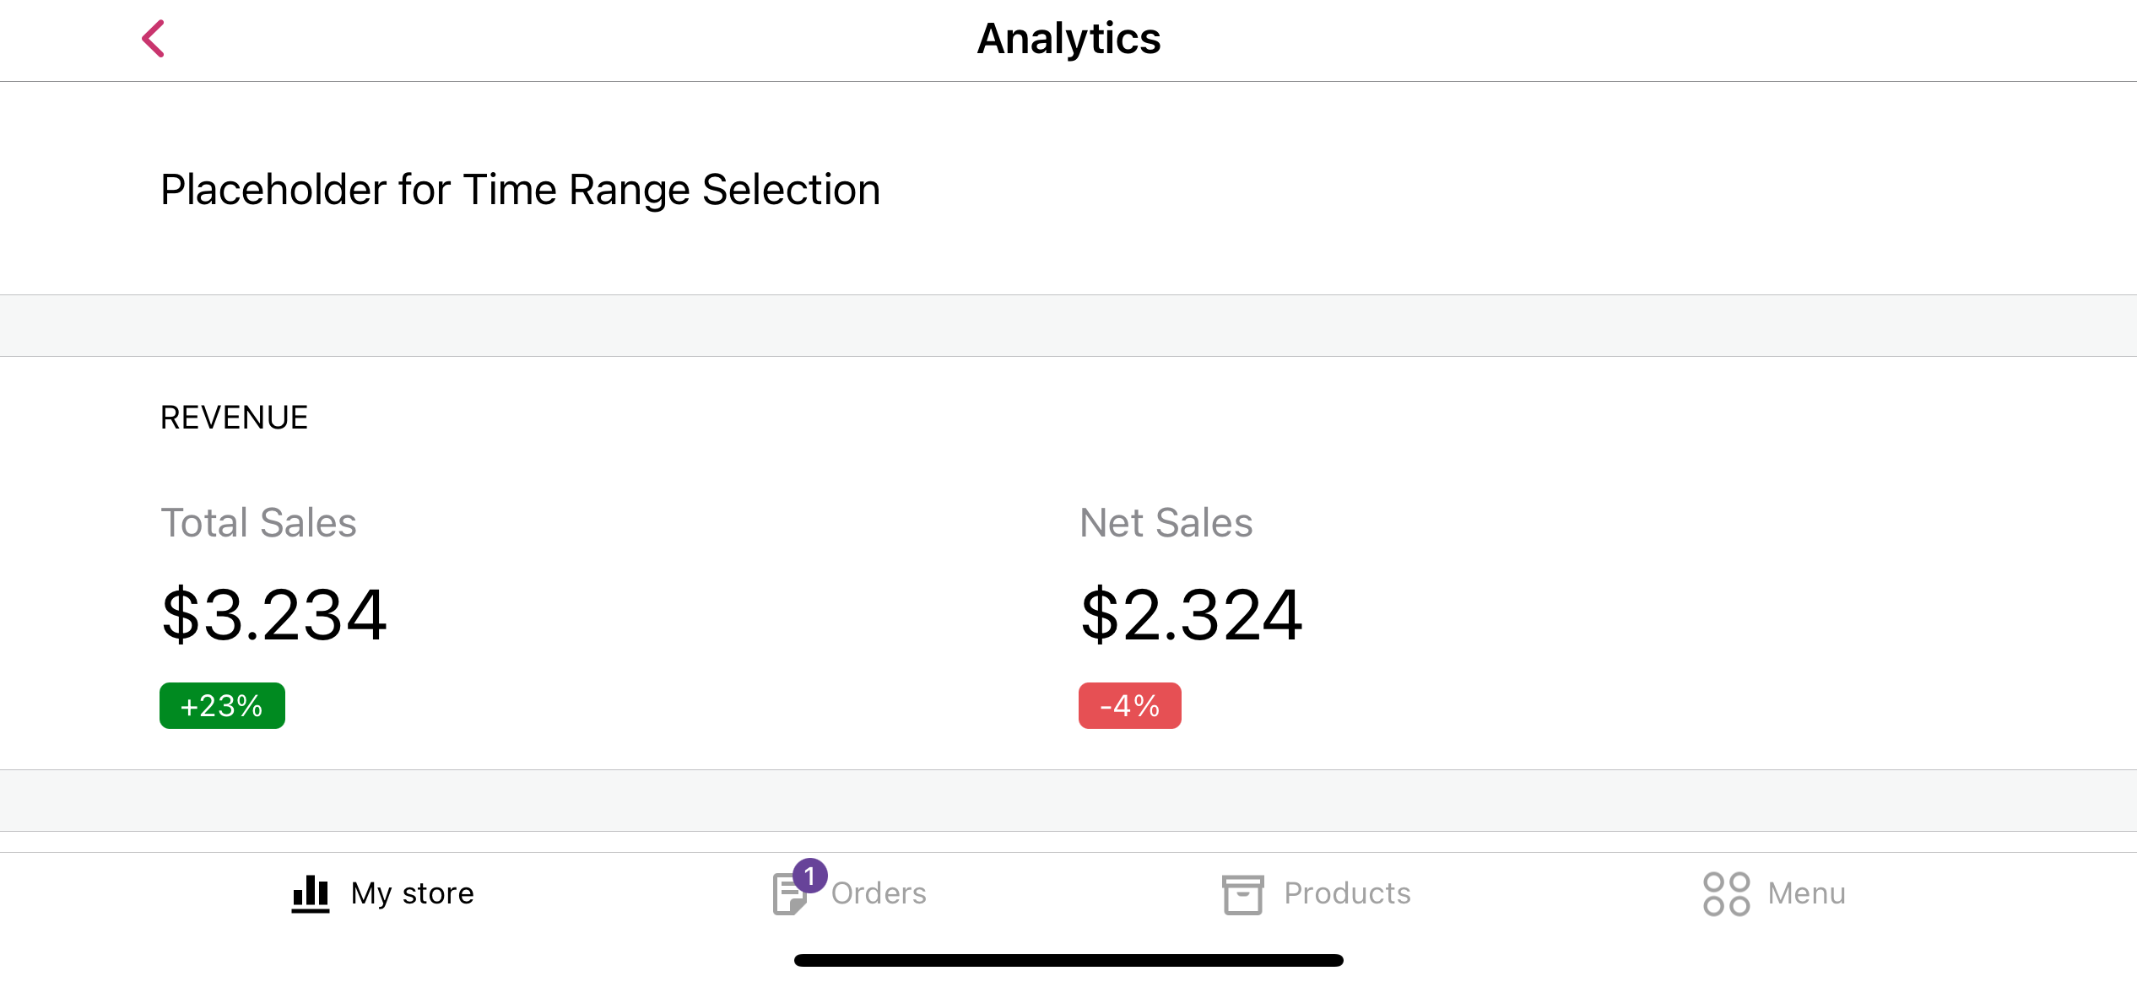The image size is (2137, 987).
Task: Click the Menu four-circles icon
Action: [1726, 894]
